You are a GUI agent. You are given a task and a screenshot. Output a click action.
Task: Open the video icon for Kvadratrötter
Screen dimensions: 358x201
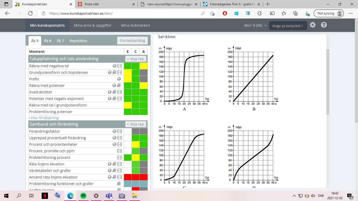pos(120,92)
